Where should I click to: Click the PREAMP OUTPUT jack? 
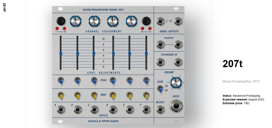pos(160,109)
